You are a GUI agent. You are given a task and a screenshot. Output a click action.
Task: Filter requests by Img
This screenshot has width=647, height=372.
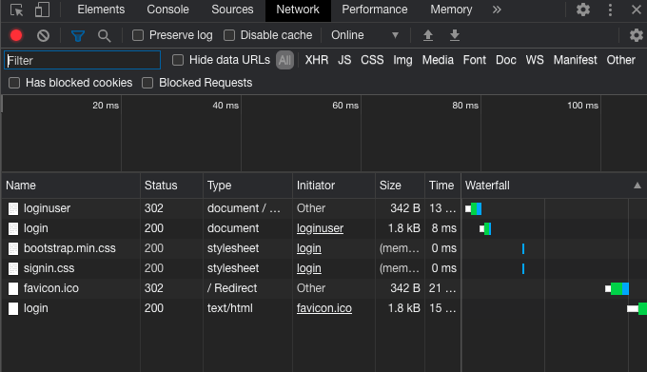[x=402, y=60]
